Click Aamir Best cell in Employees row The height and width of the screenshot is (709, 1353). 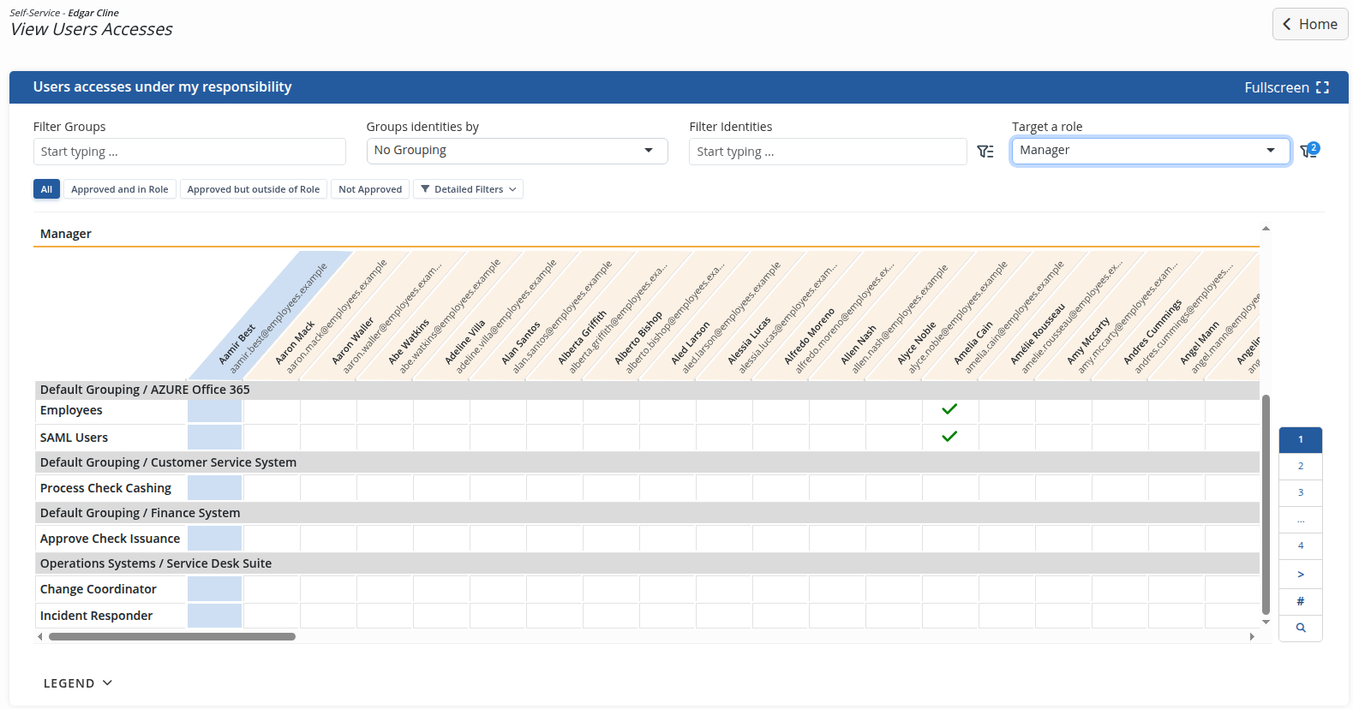click(215, 411)
